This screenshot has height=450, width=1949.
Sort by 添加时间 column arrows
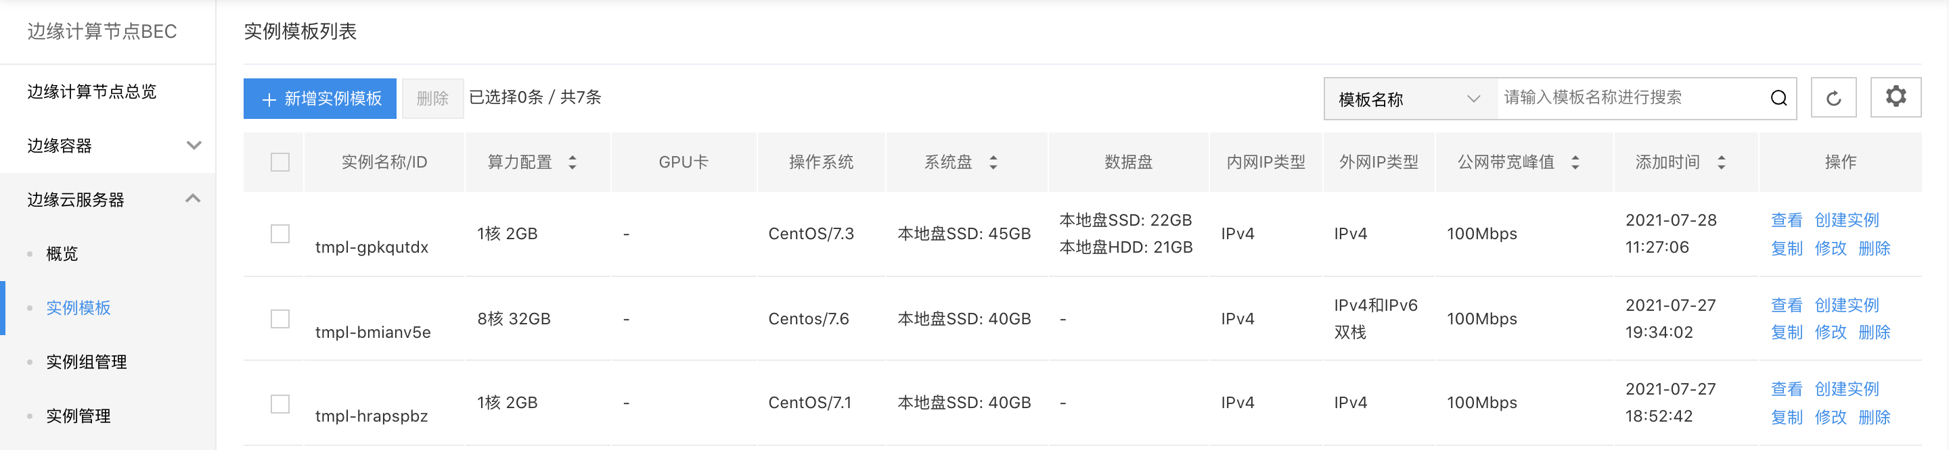click(1721, 162)
